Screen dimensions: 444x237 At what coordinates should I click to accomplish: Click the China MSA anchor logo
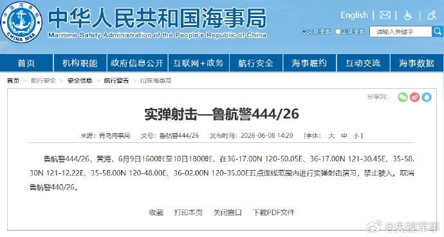point(21,22)
